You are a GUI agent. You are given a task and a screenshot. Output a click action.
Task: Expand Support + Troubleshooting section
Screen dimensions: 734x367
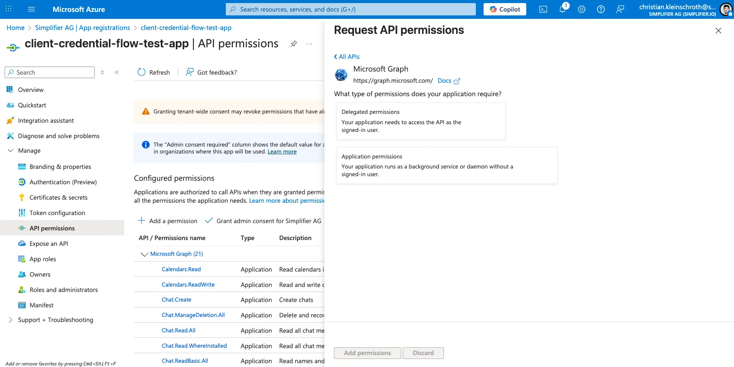click(x=11, y=320)
